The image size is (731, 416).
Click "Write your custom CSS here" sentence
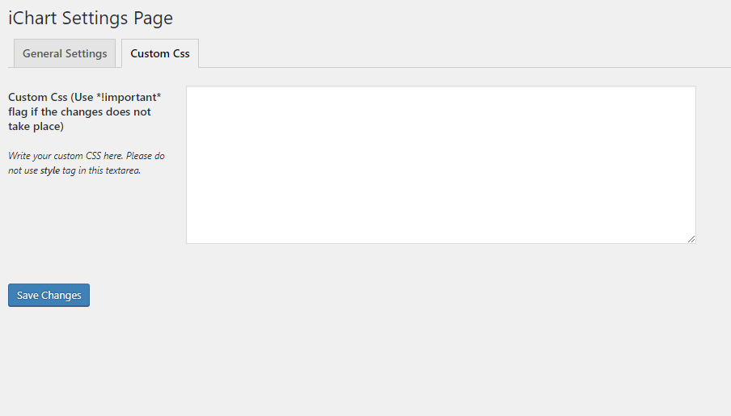pos(65,156)
